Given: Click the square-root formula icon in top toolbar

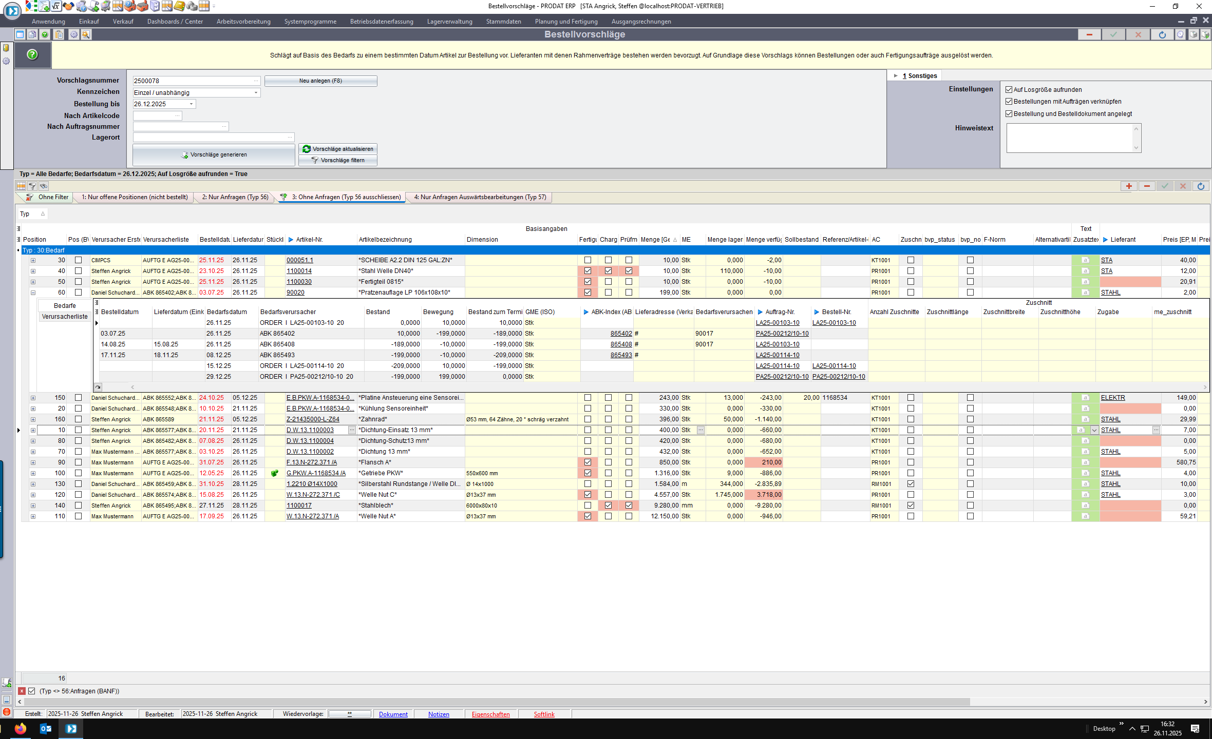Looking at the screenshot, I should [56, 6].
